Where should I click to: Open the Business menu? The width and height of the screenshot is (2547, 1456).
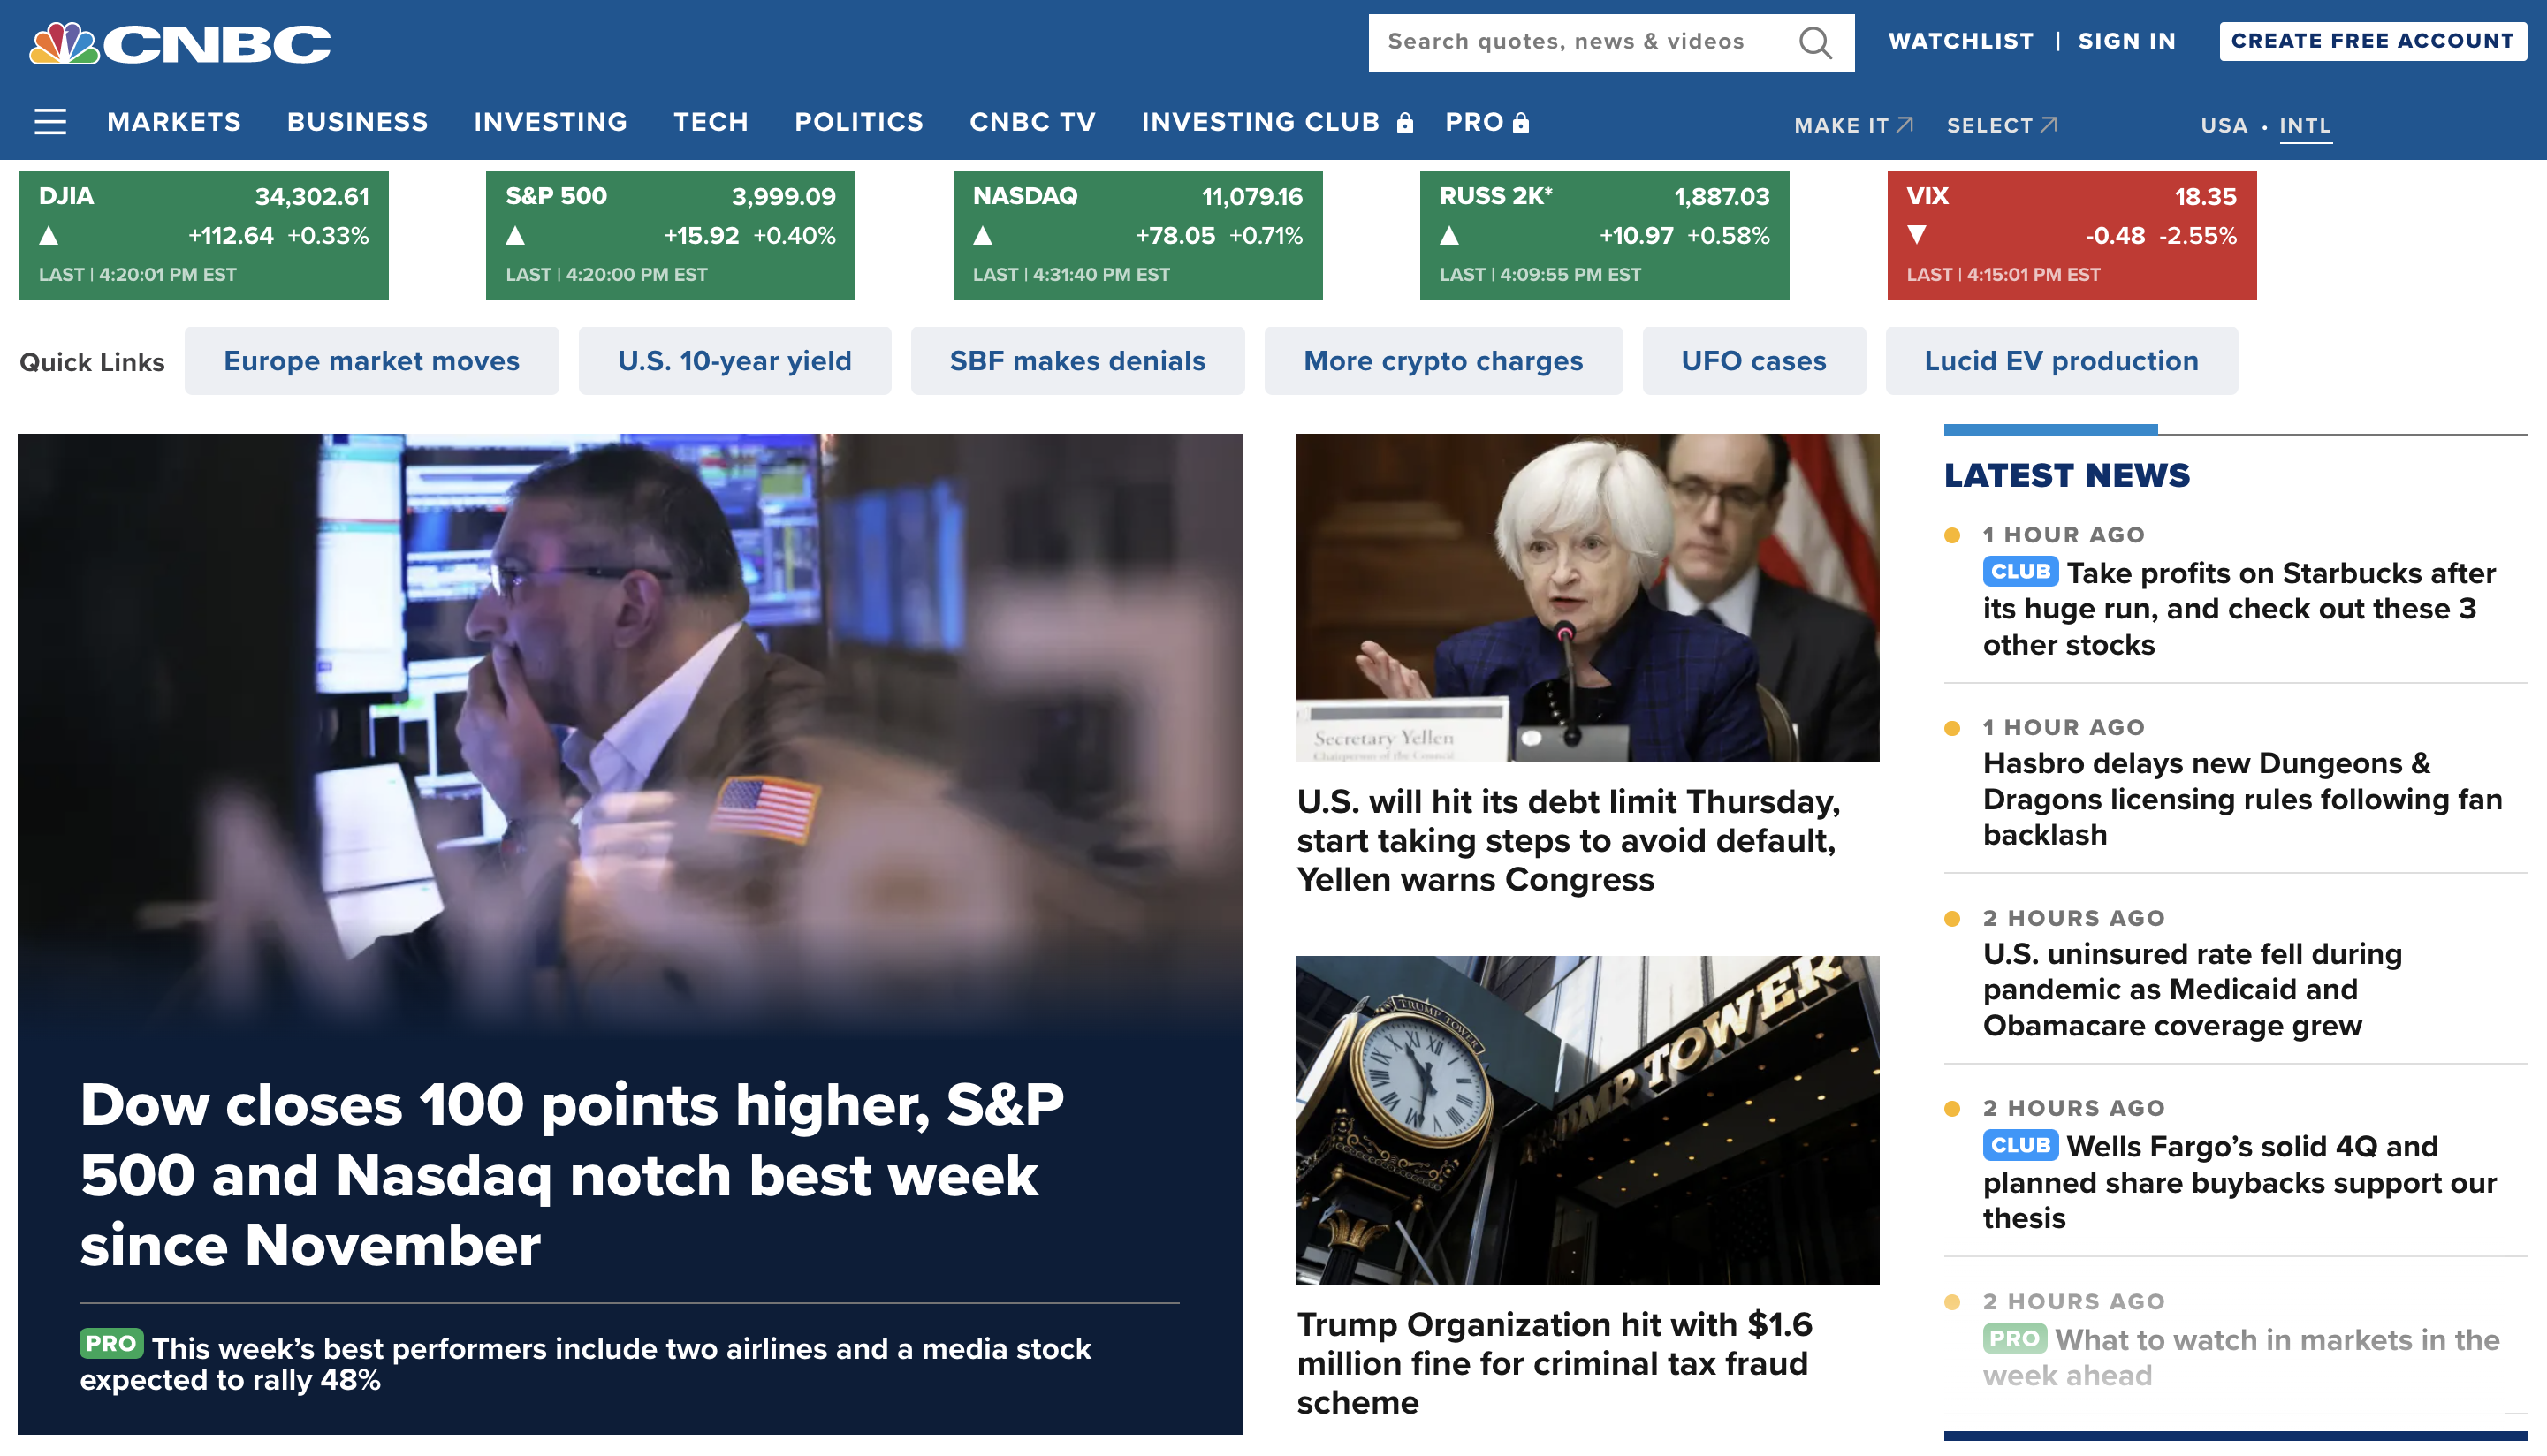coord(357,122)
